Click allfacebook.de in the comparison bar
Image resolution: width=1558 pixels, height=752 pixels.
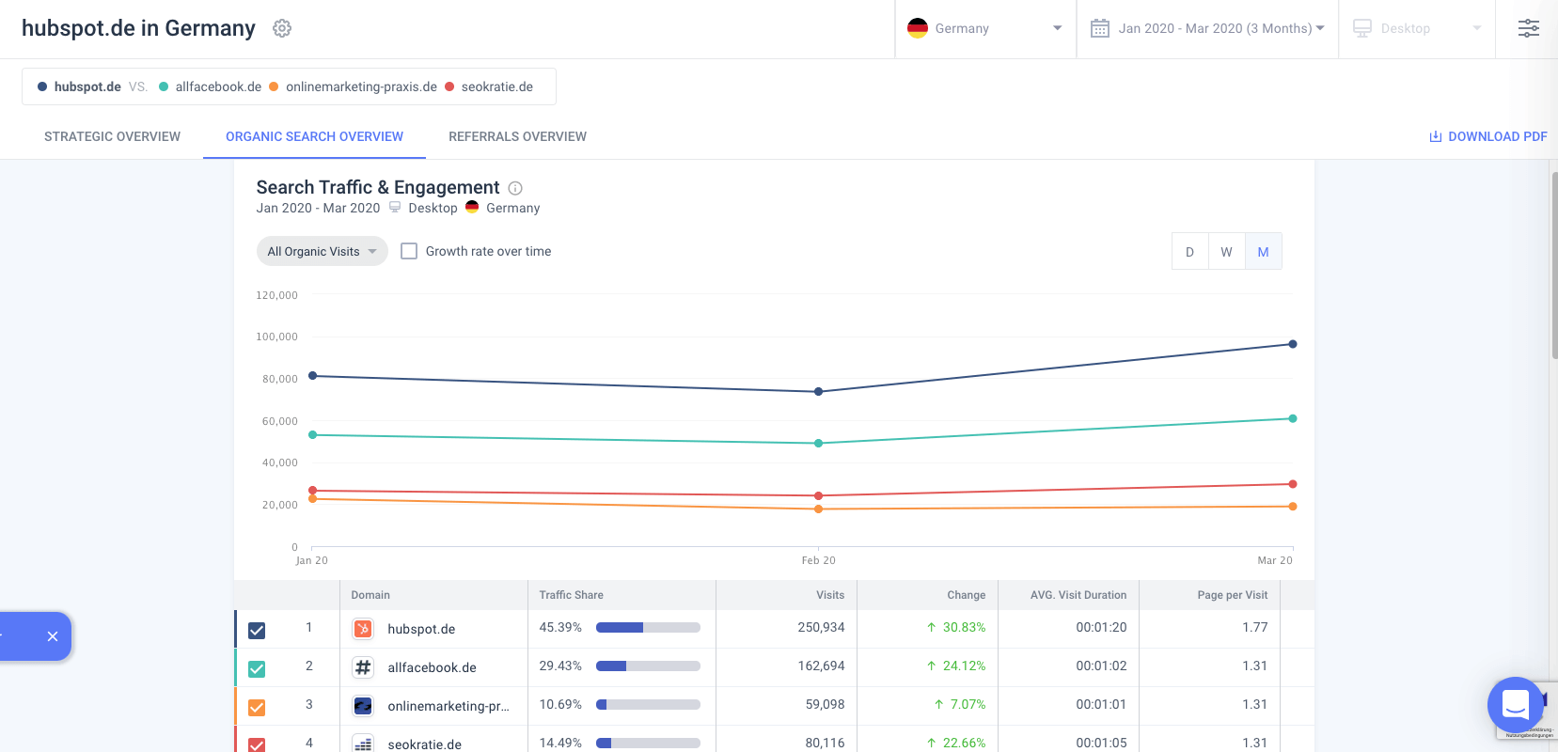218,86
